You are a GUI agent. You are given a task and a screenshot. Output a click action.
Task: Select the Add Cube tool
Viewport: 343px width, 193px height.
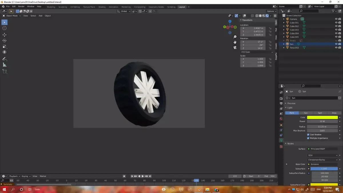5,71
